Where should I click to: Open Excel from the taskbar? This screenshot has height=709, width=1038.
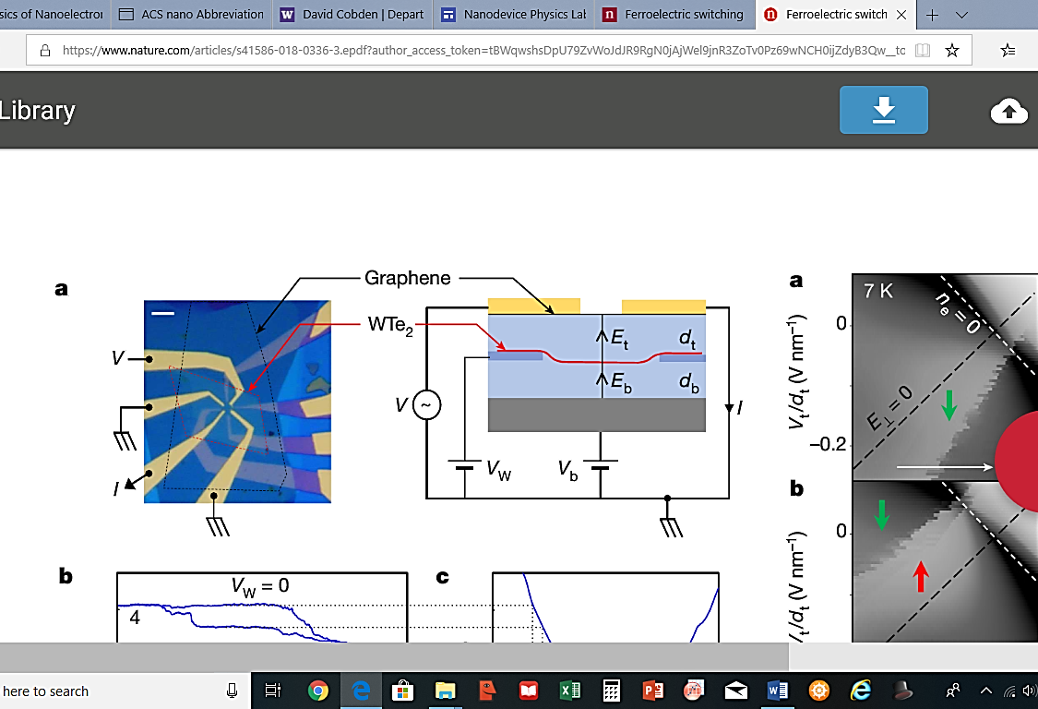tap(569, 691)
